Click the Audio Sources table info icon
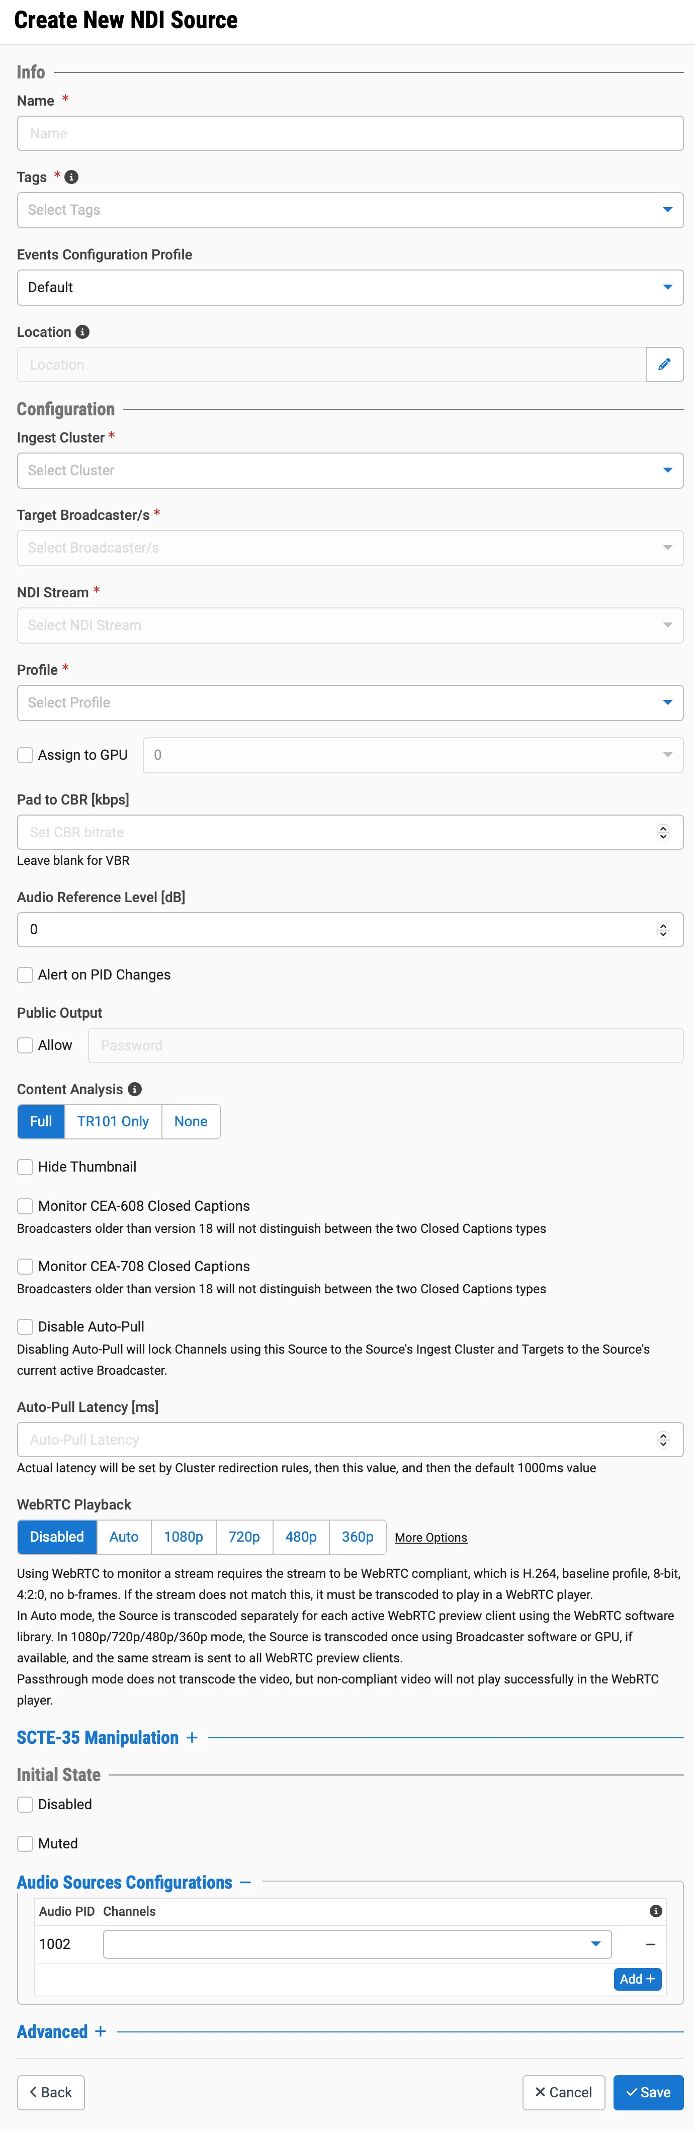This screenshot has height=2132, width=695. 655,1911
